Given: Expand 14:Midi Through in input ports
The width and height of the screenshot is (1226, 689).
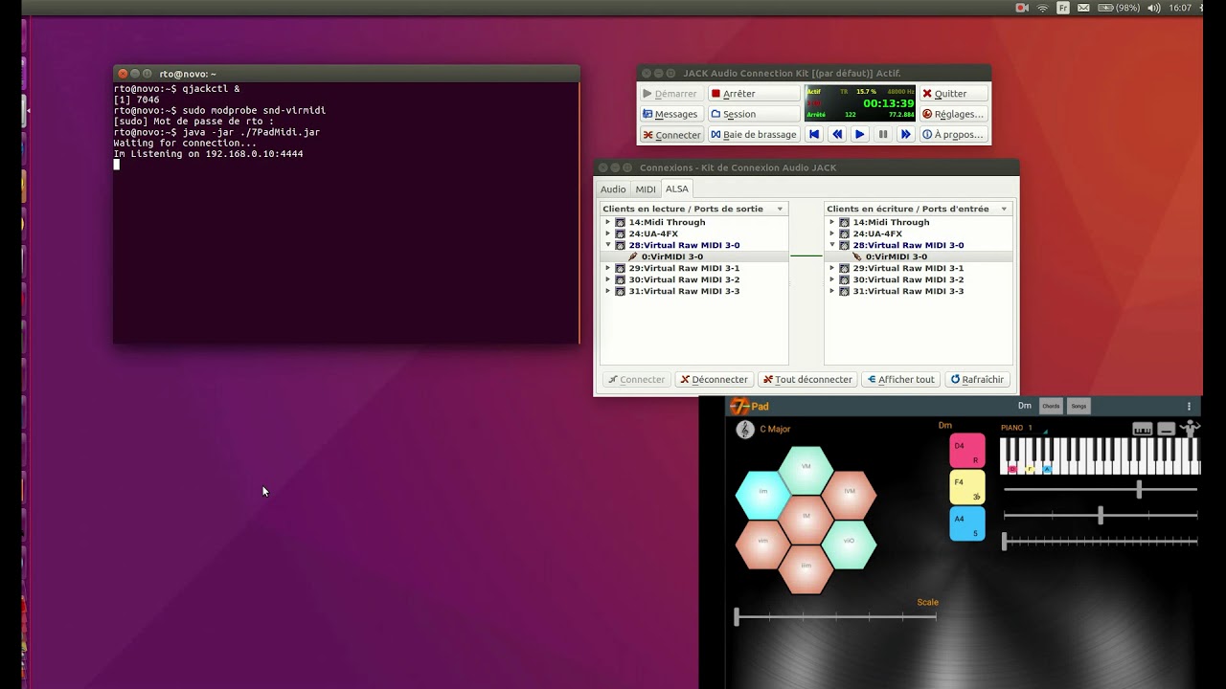Looking at the screenshot, I should point(831,222).
